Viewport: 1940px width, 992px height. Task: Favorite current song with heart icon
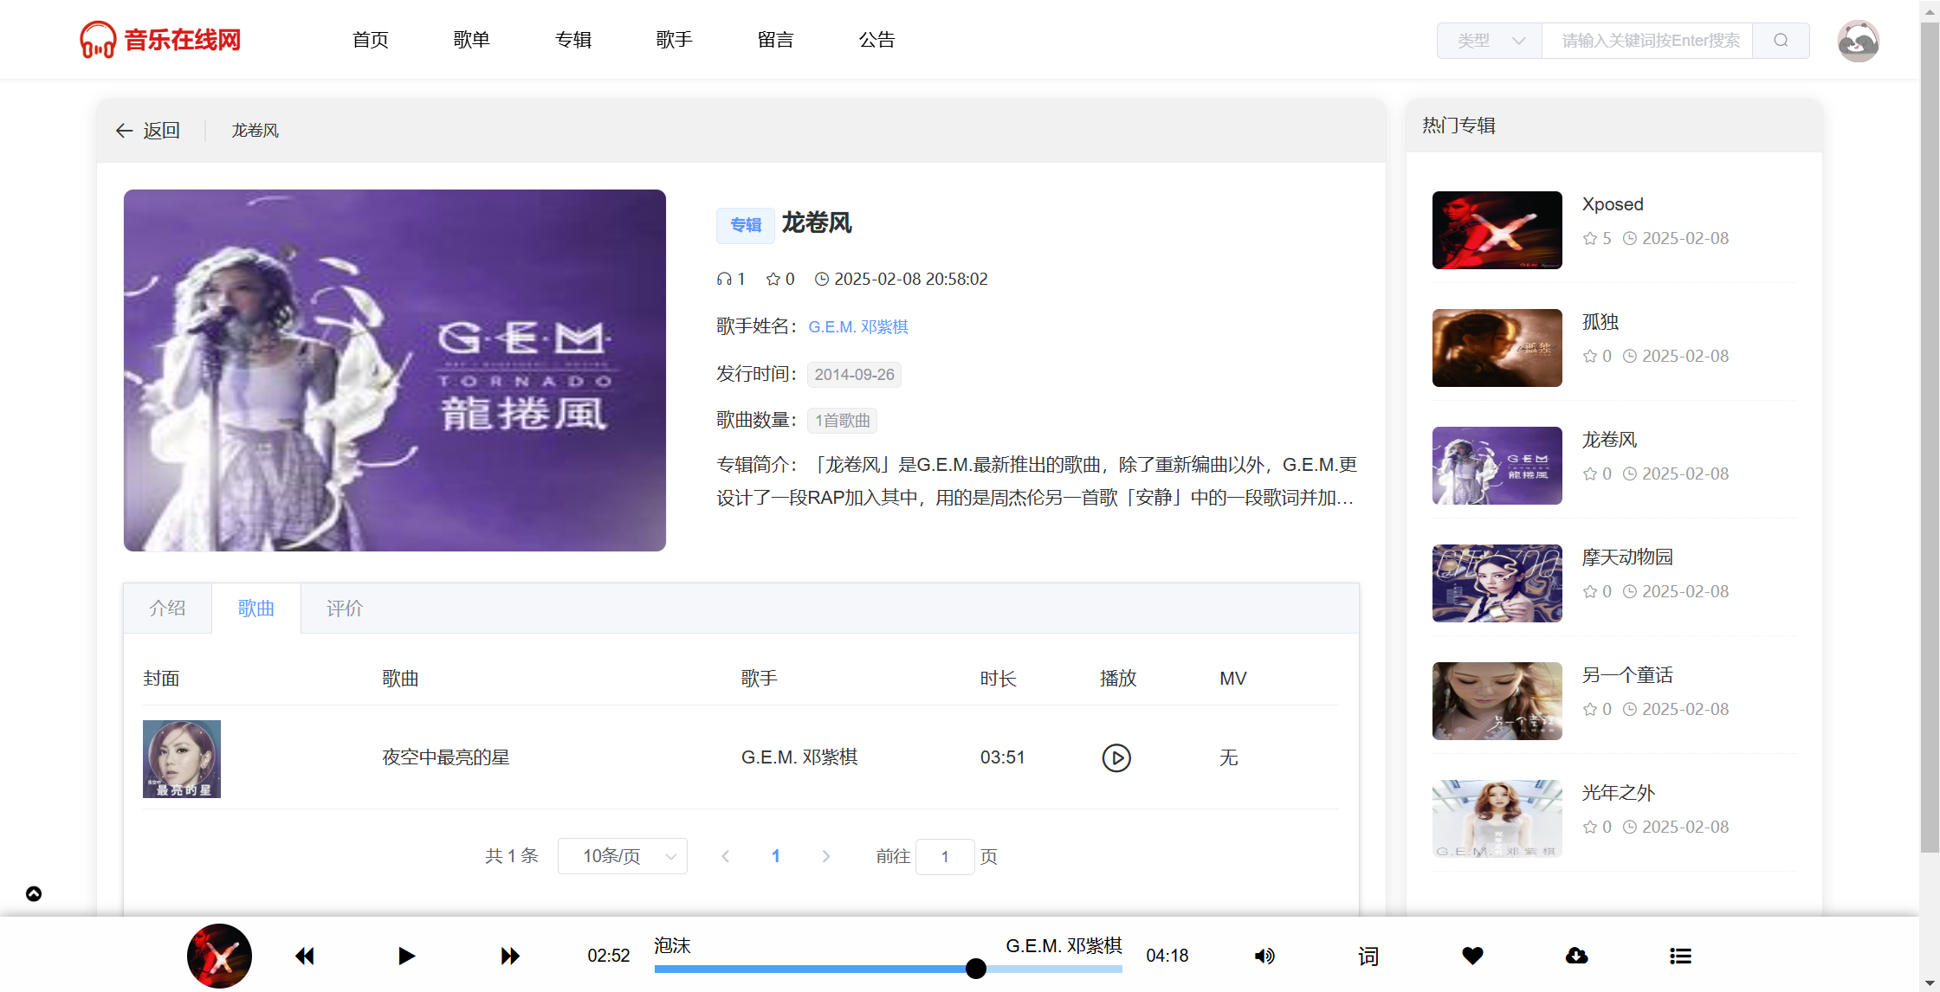click(x=1472, y=956)
